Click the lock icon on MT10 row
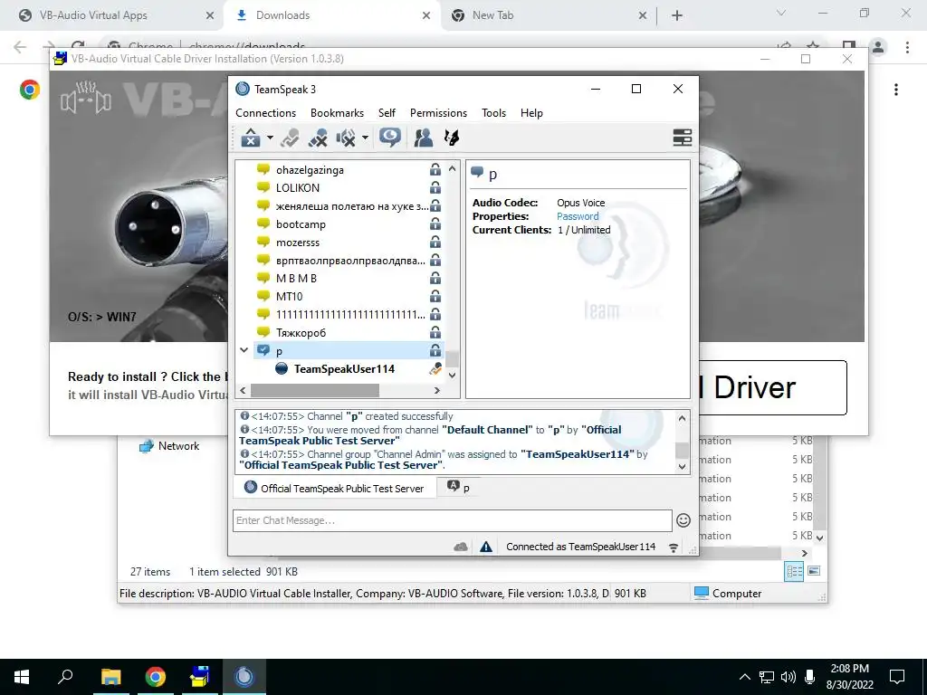 435,296
